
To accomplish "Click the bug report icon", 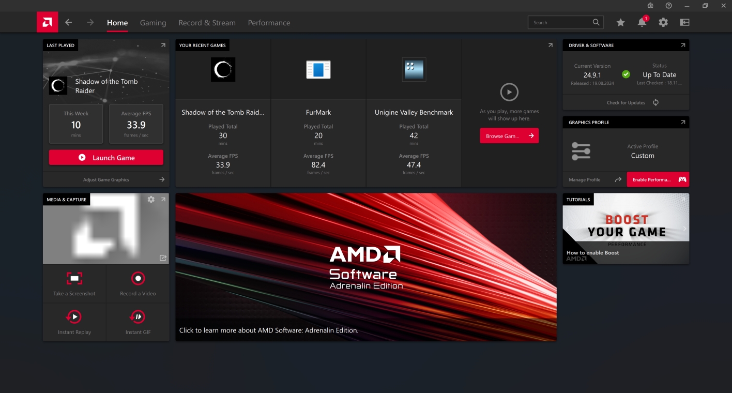I will tap(650, 6).
